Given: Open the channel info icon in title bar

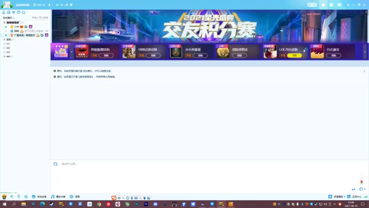Looking at the screenshot, I should click(71, 5).
